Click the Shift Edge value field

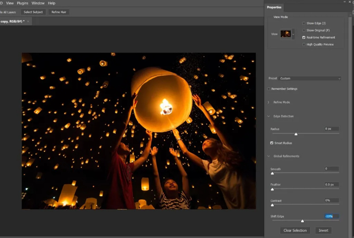pos(331,216)
